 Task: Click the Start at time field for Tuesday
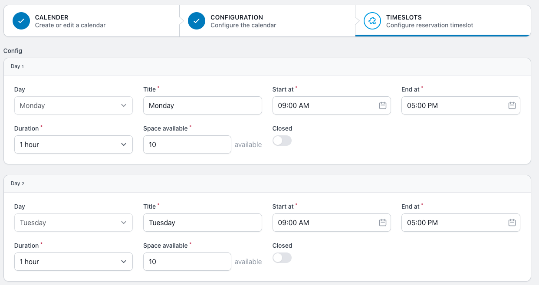332,223
